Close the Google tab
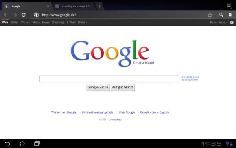 click(x=48, y=6)
